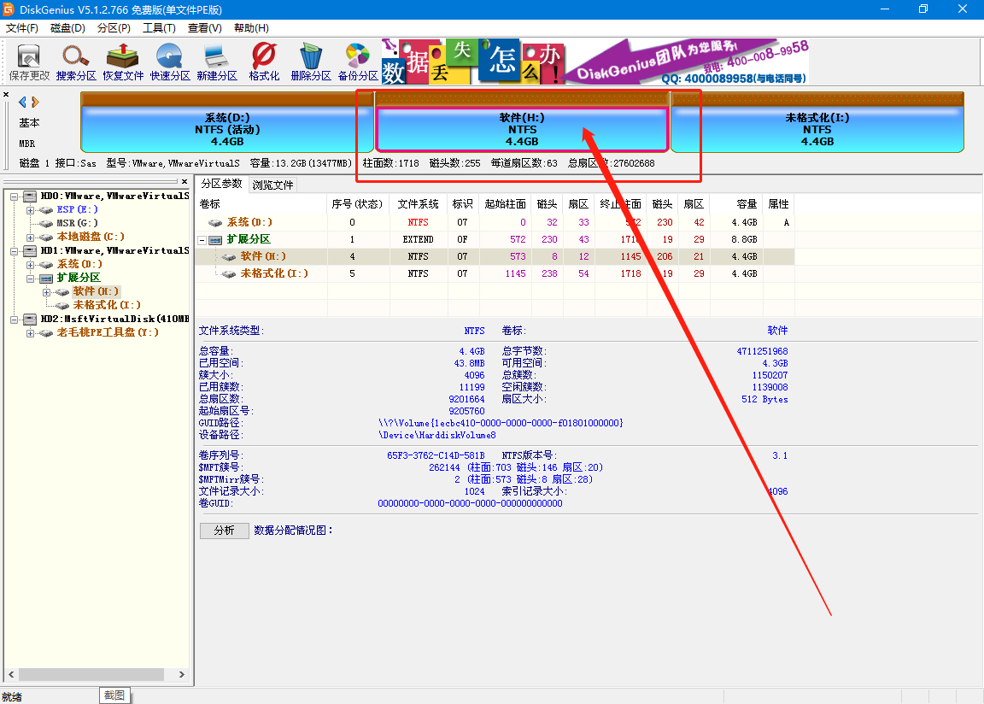Collapse the HD0 disk node
The height and width of the screenshot is (704, 984).
(x=15, y=197)
